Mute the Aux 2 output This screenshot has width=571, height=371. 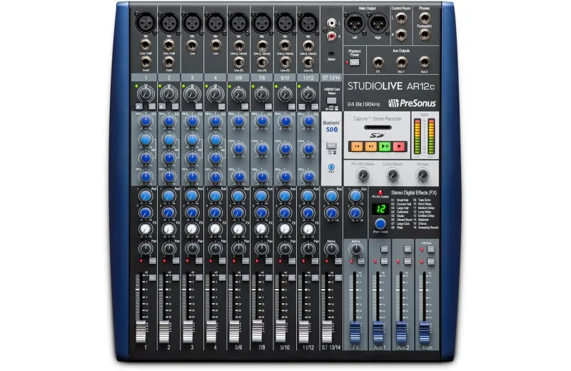(x=408, y=261)
